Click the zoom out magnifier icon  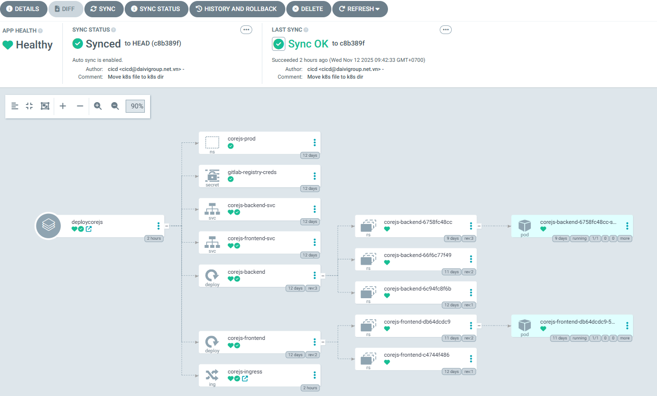coord(115,106)
